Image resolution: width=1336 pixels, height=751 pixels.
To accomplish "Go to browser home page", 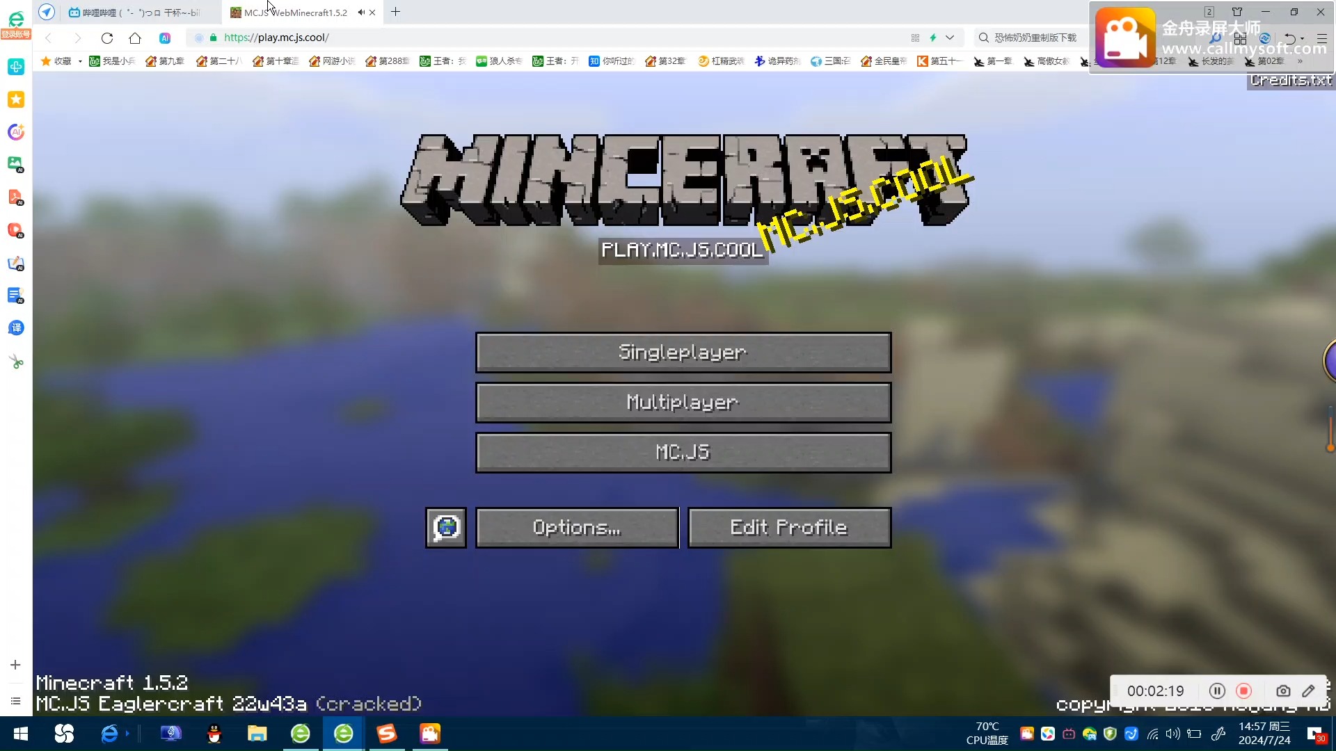I will pyautogui.click(x=135, y=38).
